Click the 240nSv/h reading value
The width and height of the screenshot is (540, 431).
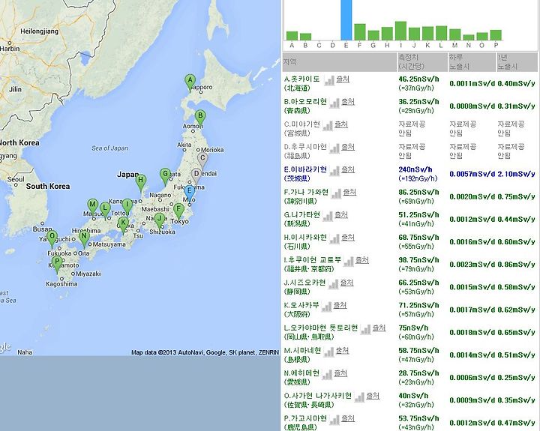click(415, 169)
